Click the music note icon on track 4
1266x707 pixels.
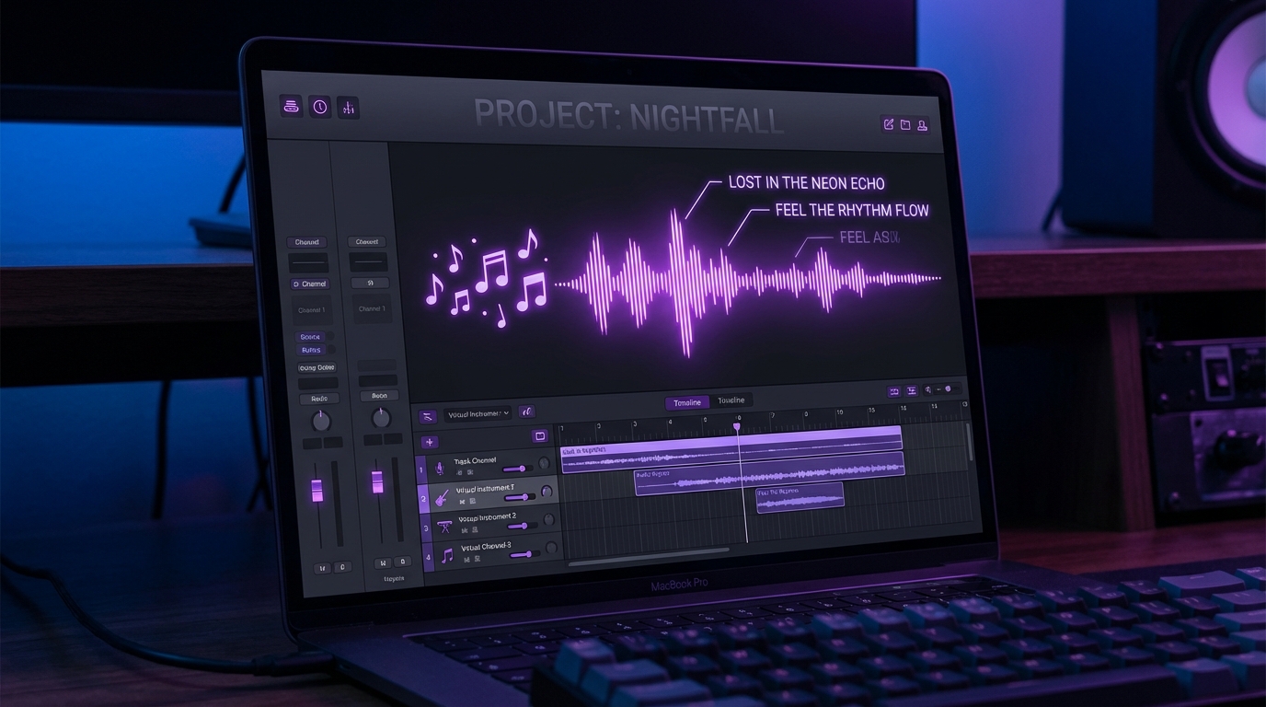click(x=447, y=555)
